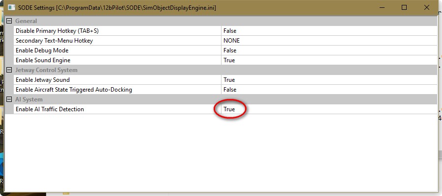Collapse the General section
Screen dimensions: 442x196
[x=9, y=21]
